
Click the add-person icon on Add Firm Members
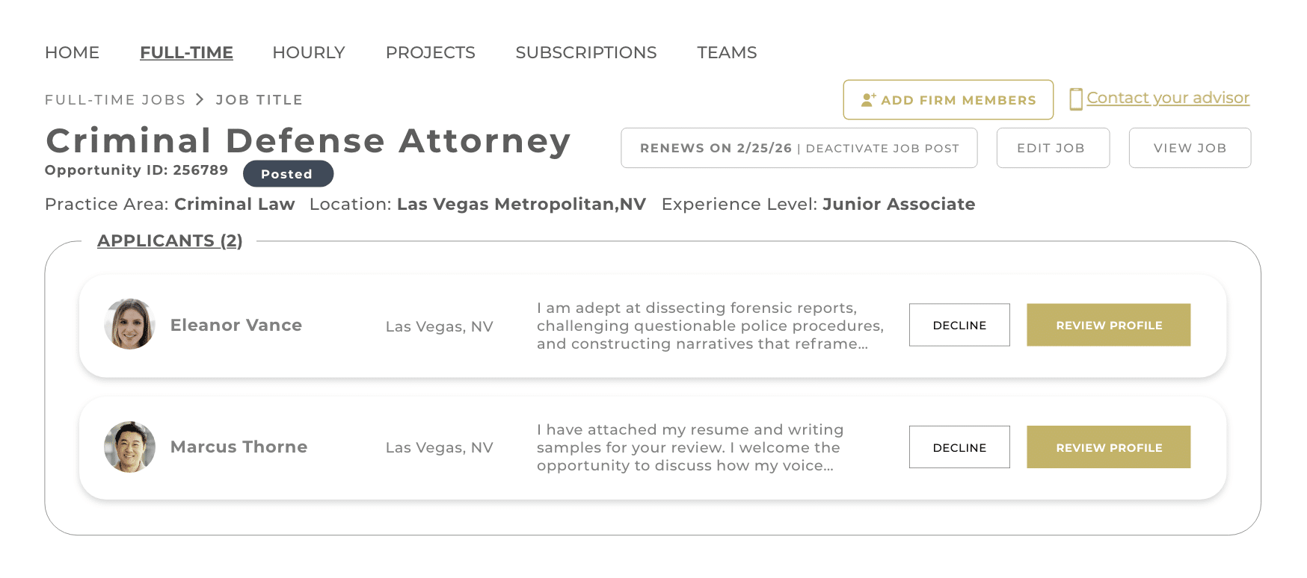tap(868, 100)
